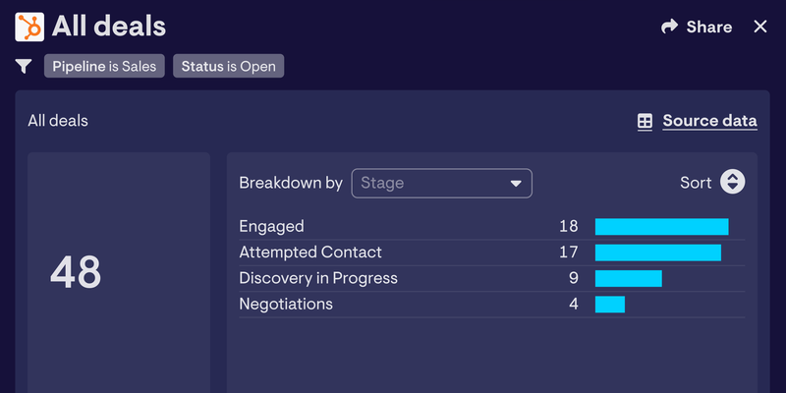
Task: Click the Engaged blue bar
Action: [x=661, y=227]
